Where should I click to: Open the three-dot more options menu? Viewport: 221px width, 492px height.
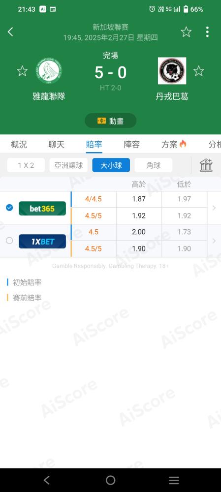[207, 31]
